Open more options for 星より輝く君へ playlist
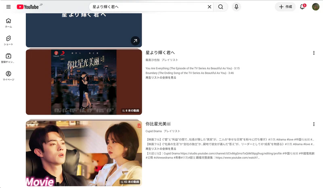 point(314,53)
